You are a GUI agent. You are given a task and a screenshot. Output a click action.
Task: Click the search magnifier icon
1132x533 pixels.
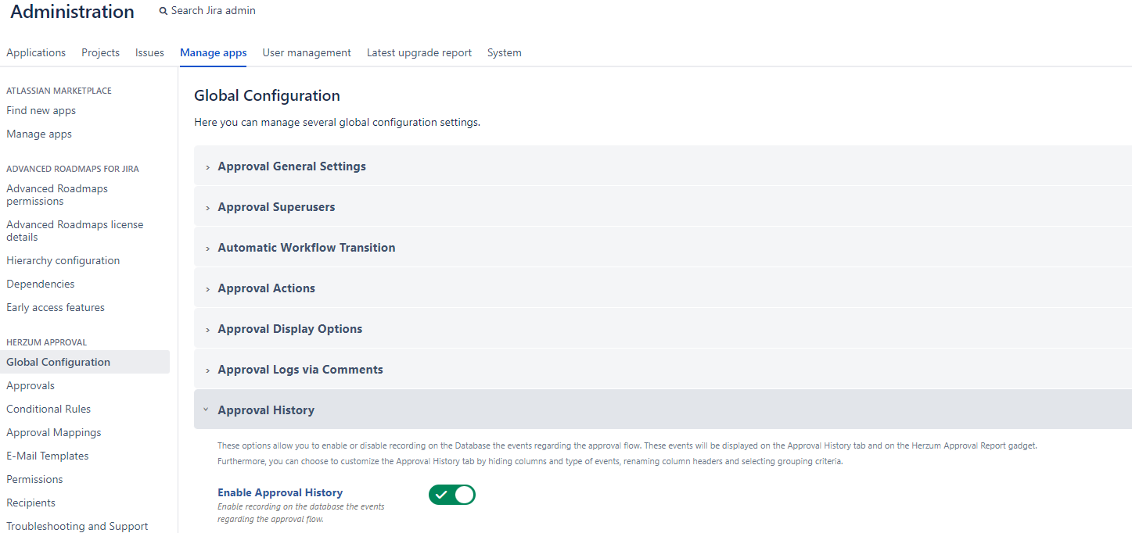tap(163, 12)
